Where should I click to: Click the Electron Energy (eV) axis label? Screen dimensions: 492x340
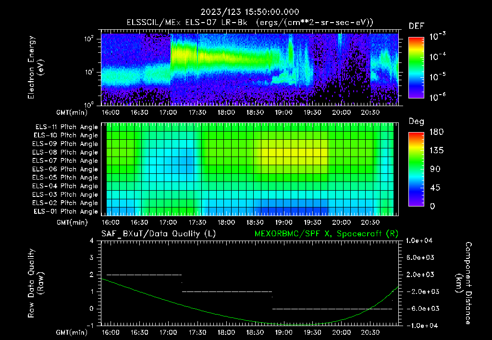coord(36,67)
